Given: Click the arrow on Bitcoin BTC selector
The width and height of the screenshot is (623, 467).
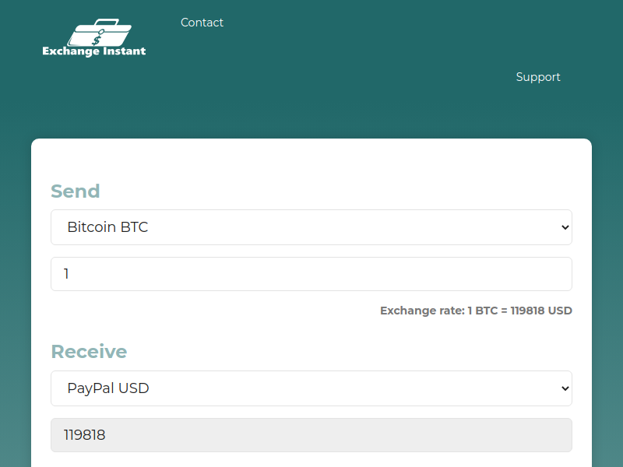Looking at the screenshot, I should [x=565, y=227].
